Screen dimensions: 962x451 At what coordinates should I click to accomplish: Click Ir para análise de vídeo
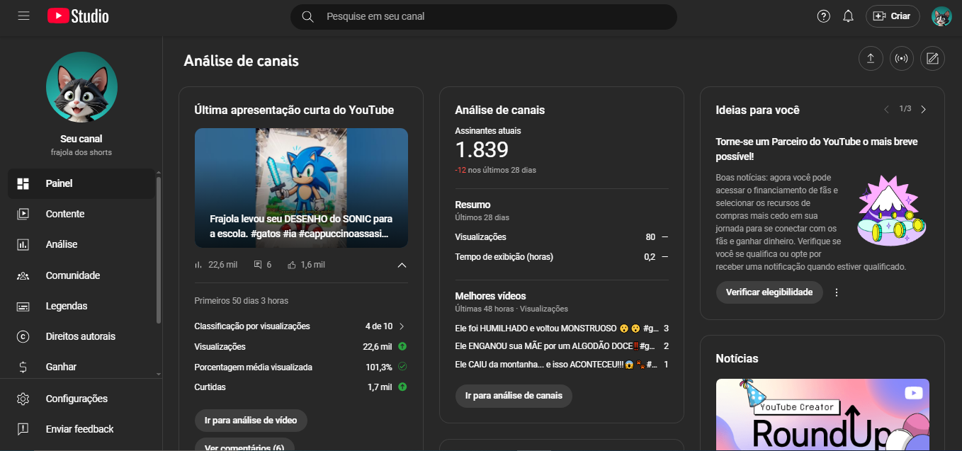[x=251, y=421]
